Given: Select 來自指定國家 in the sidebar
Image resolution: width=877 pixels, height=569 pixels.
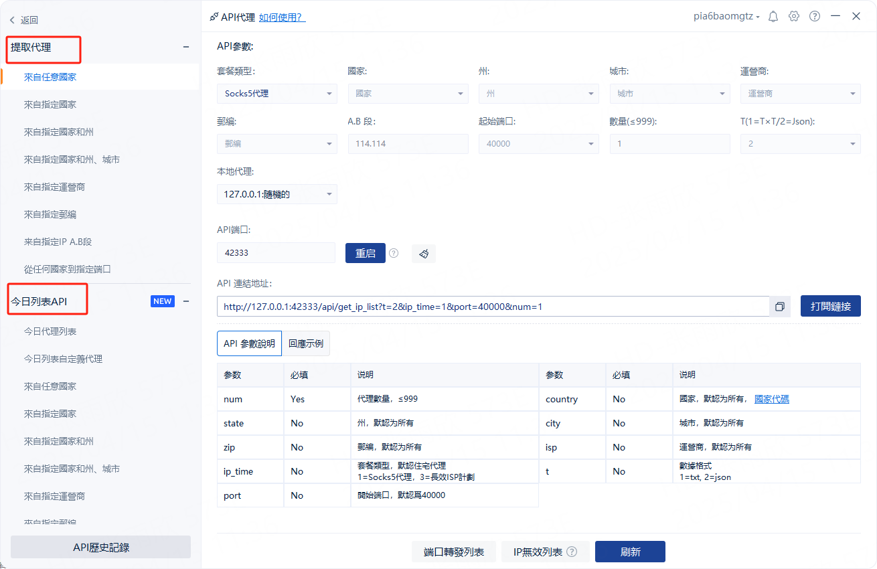Looking at the screenshot, I should click(50, 104).
